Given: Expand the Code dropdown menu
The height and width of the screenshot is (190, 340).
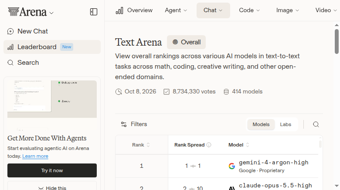Looking at the screenshot, I should [x=249, y=10].
